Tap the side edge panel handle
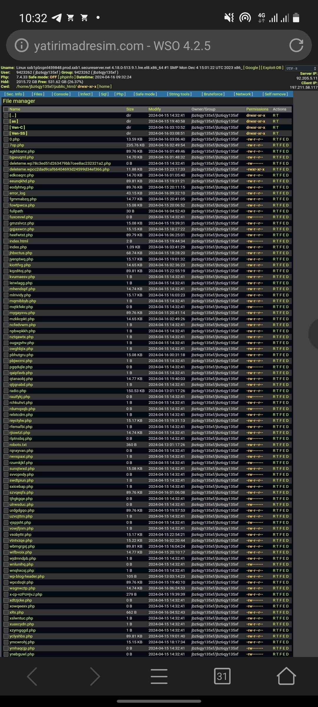 pyautogui.click(x=313, y=334)
